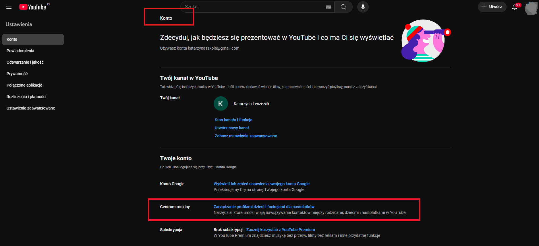The height and width of the screenshot is (246, 539).
Task: Start voice search with microphone
Action: pyautogui.click(x=363, y=7)
